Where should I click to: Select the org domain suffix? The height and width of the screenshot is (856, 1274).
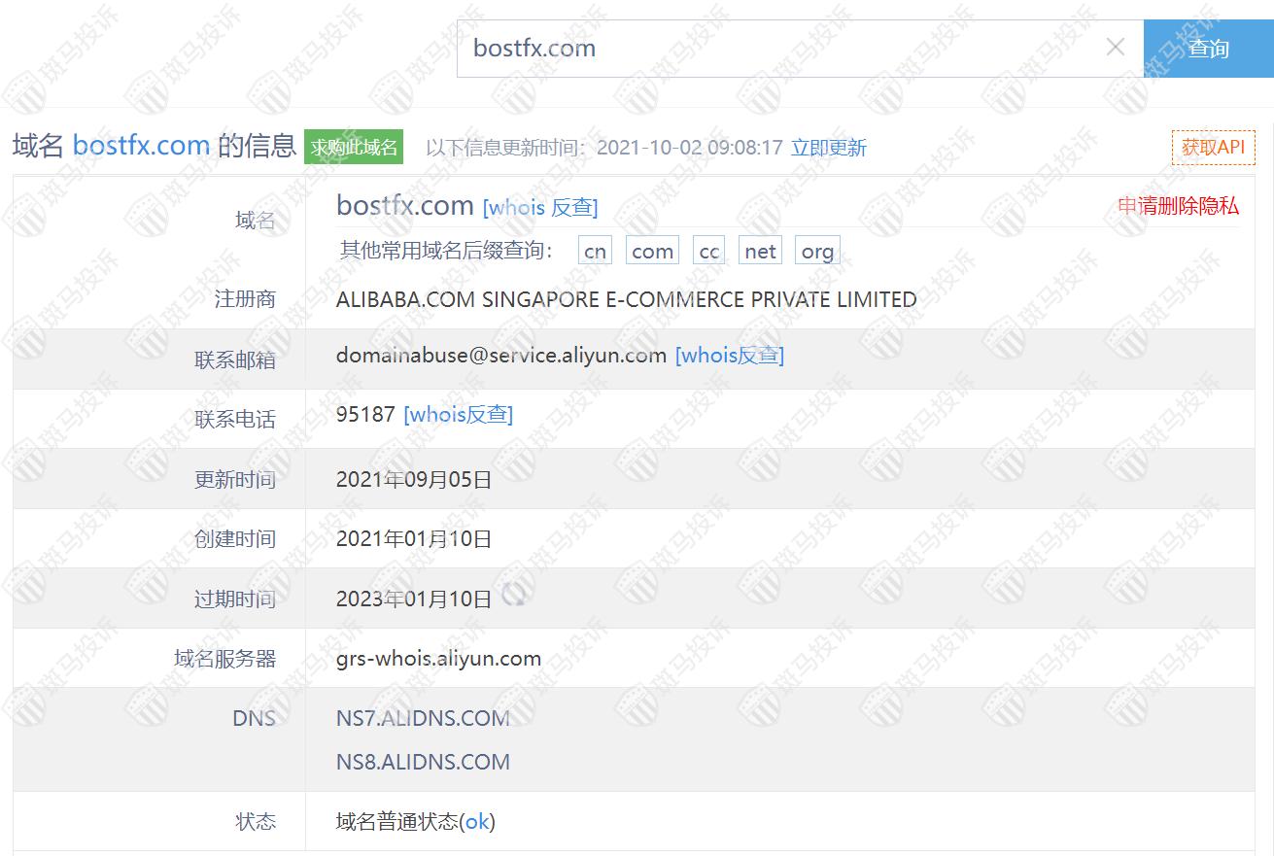[x=817, y=252]
